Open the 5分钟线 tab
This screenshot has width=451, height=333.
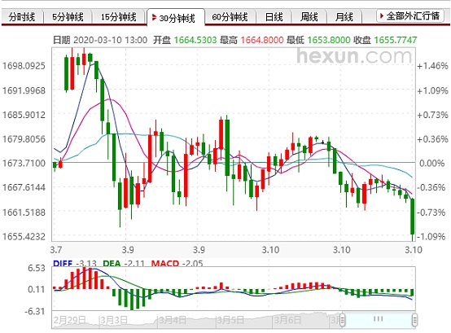(68, 16)
